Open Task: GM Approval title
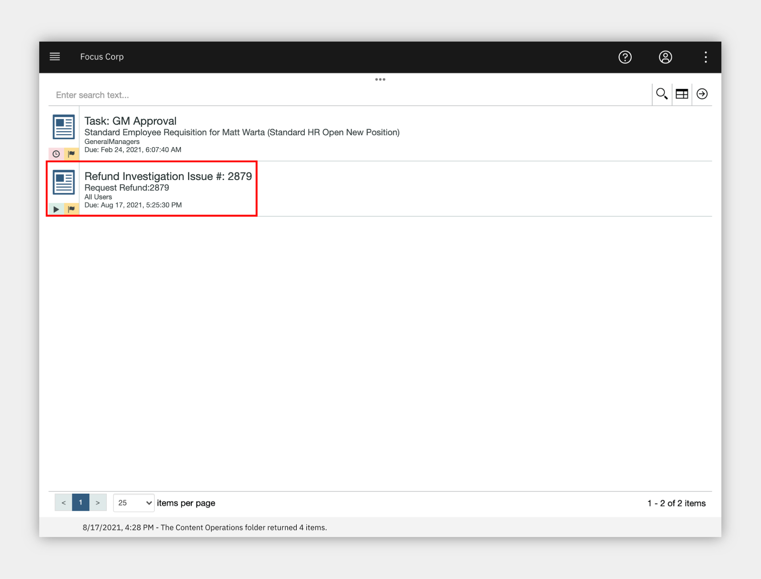This screenshot has height=579, width=761. click(130, 121)
